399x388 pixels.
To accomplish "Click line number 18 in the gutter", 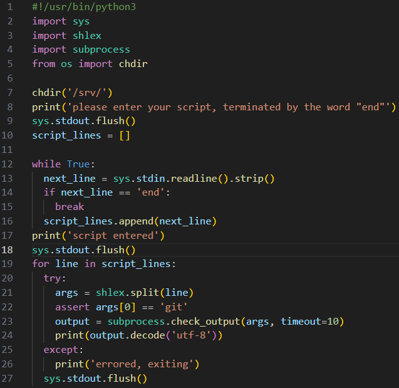I will coord(7,250).
